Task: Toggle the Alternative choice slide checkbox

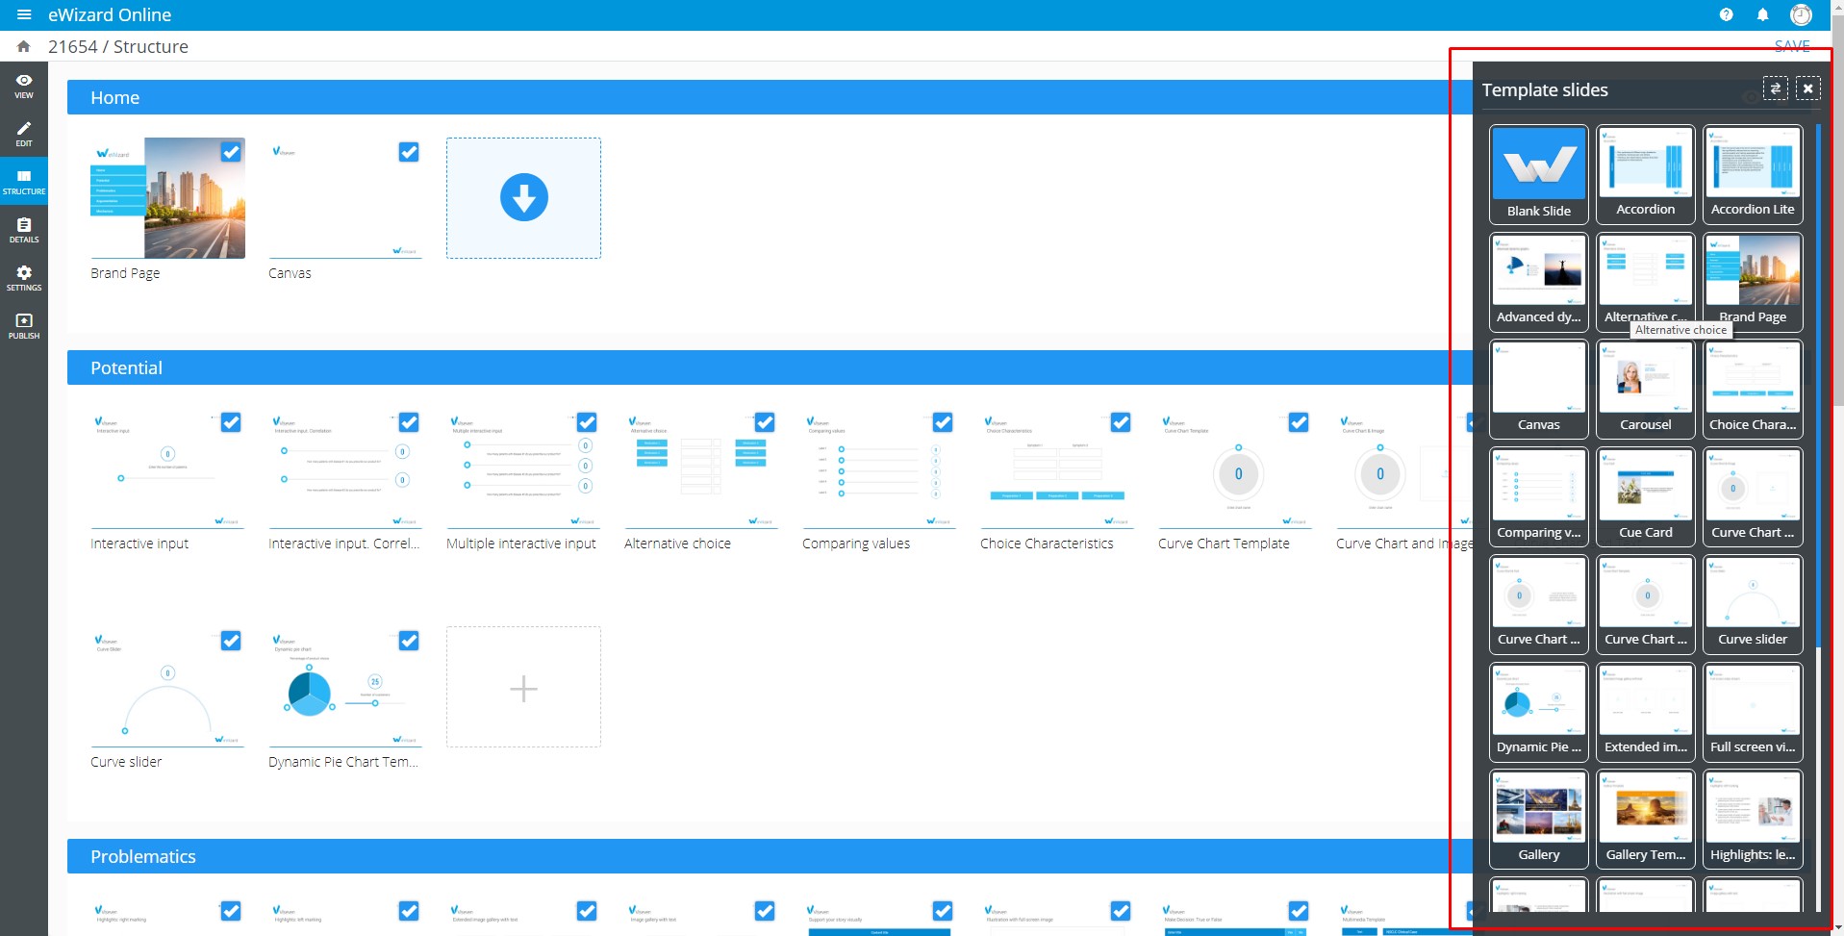Action: 765,422
